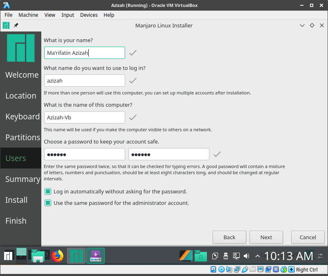Open the Devices menu
The height and width of the screenshot is (276, 328).
[89, 15]
